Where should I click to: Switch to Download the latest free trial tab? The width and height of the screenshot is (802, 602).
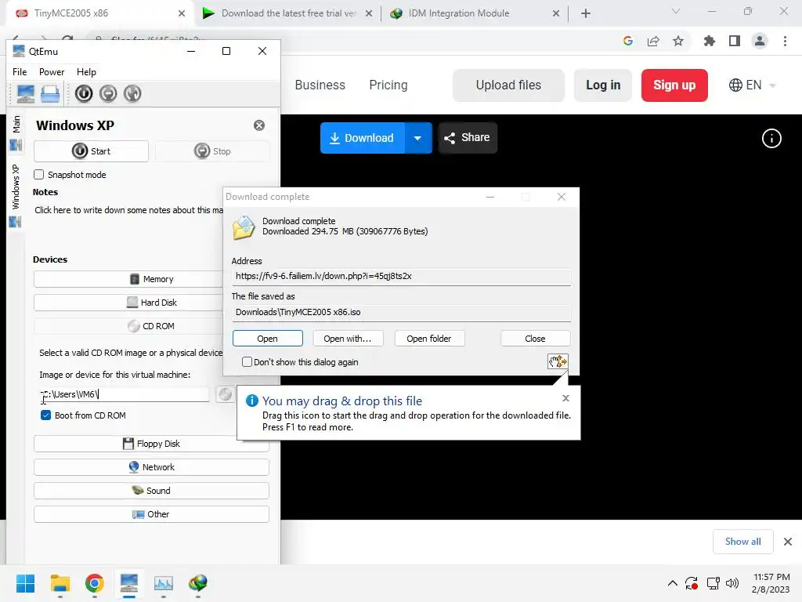pos(287,13)
